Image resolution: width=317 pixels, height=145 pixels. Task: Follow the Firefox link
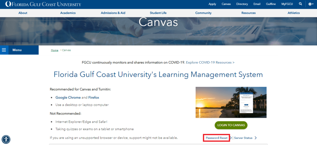[x=93, y=97]
